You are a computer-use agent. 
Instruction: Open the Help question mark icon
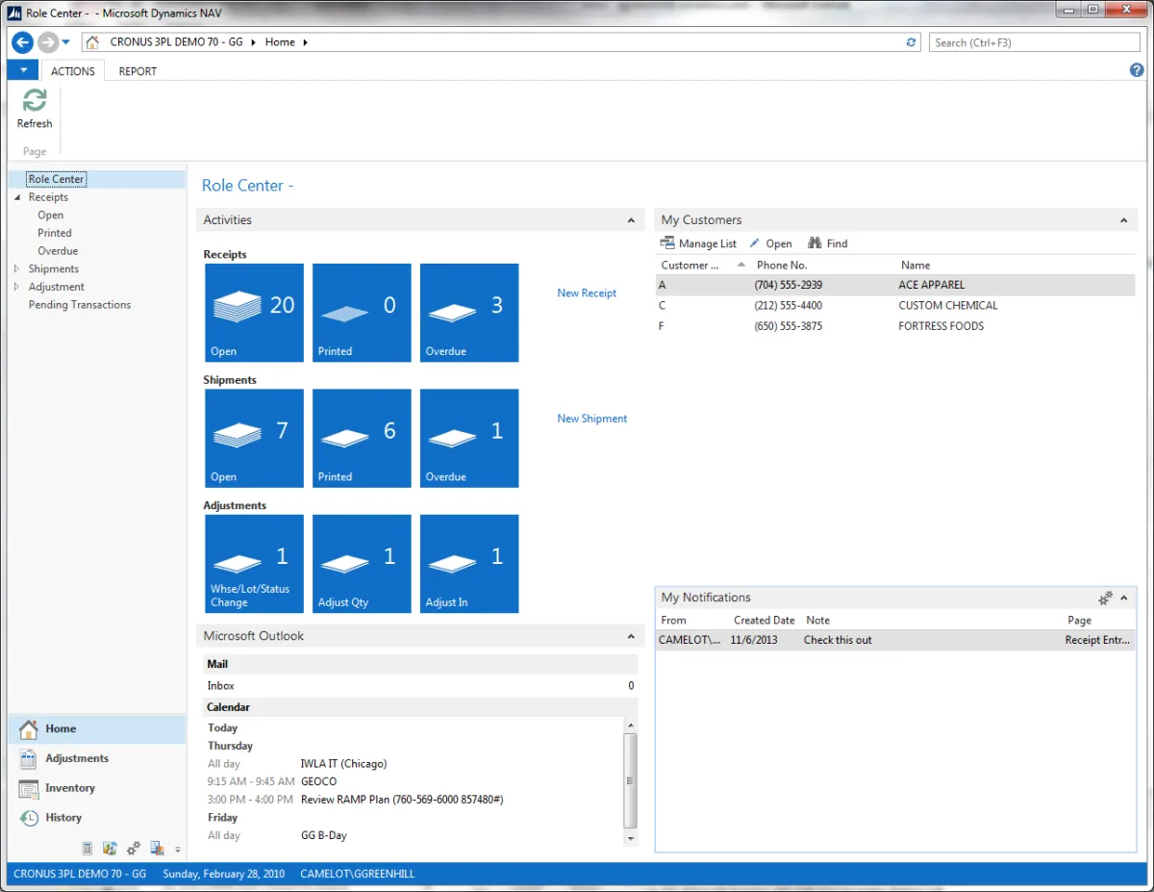click(1137, 70)
